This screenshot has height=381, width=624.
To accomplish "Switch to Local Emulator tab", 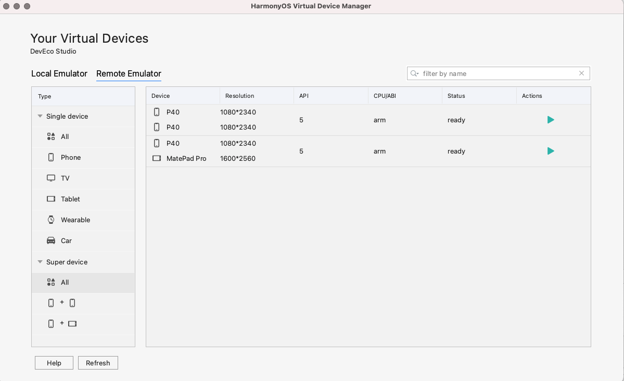I will click(59, 73).
